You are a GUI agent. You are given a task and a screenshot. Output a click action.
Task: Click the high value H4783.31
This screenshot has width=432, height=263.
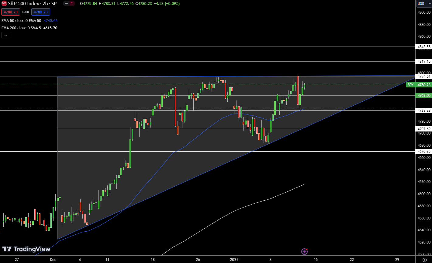point(107,4)
